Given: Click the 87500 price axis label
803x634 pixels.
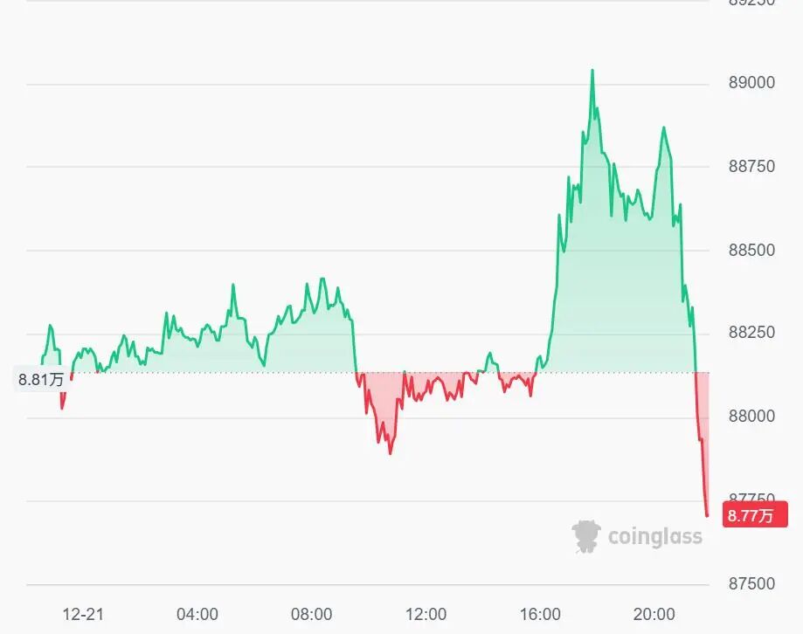Looking at the screenshot, I should 751,583.
